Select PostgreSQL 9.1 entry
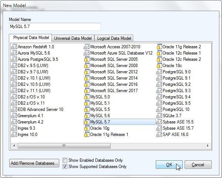Image resolution: width=222 pixels, height=178 pixels. [x=174, y=78]
